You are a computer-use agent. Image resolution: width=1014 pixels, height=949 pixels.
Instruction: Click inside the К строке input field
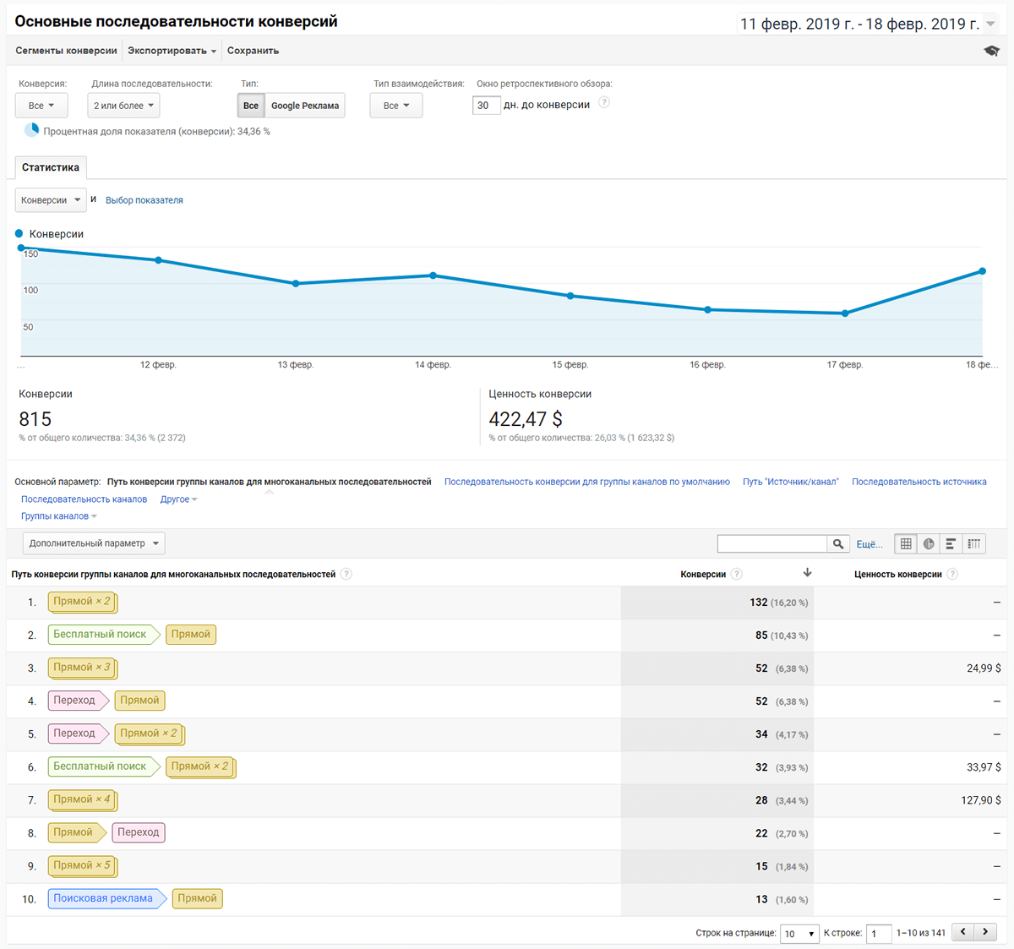coord(878,933)
